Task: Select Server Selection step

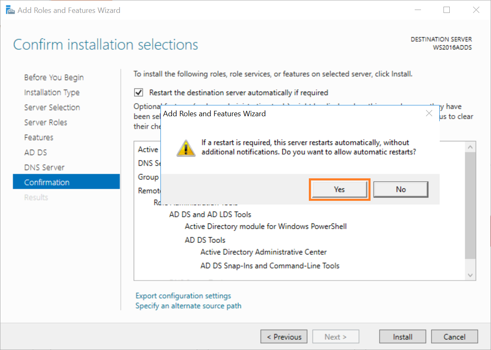Action: pyautogui.click(x=52, y=107)
